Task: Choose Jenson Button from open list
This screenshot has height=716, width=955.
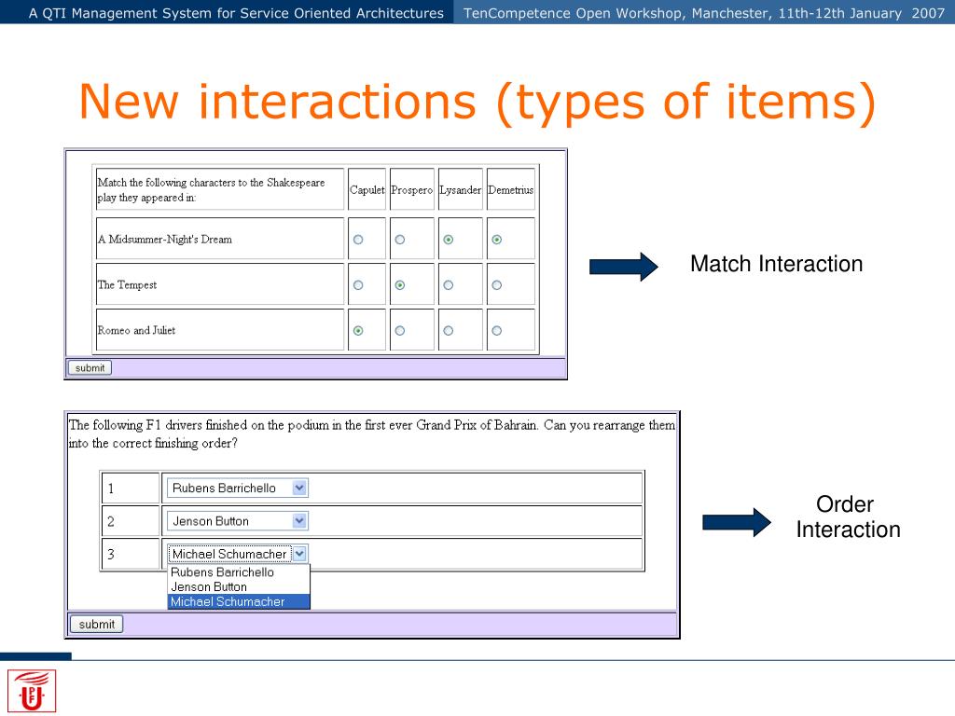Action: tap(238, 587)
